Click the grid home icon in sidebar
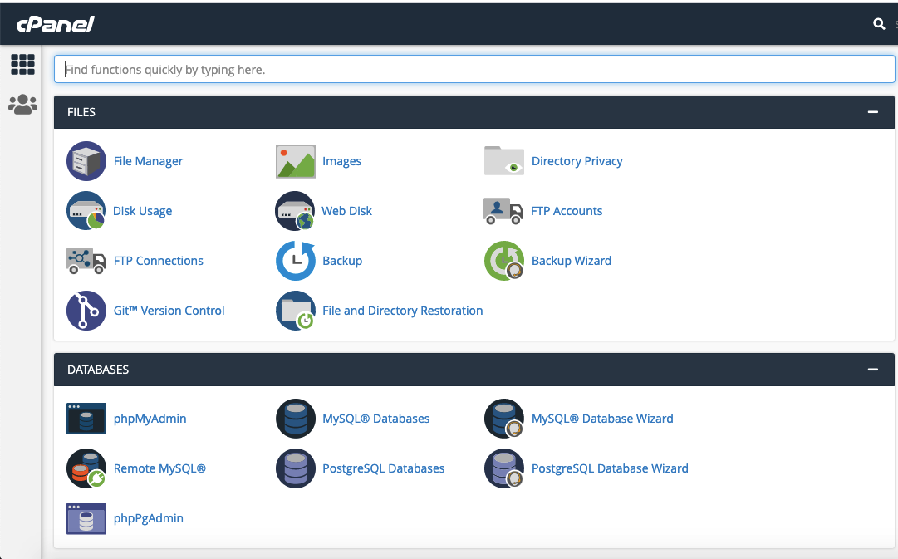This screenshot has width=898, height=559. click(23, 65)
